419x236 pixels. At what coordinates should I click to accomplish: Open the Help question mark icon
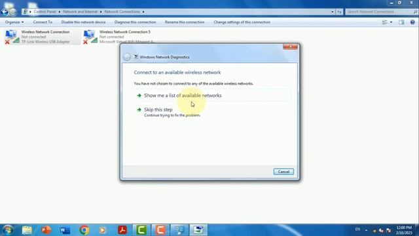click(x=412, y=22)
